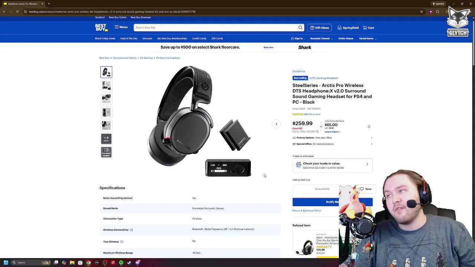Expand Recently Viewed dropdown
Screen dimensions: 475x267
[x=321, y=39]
